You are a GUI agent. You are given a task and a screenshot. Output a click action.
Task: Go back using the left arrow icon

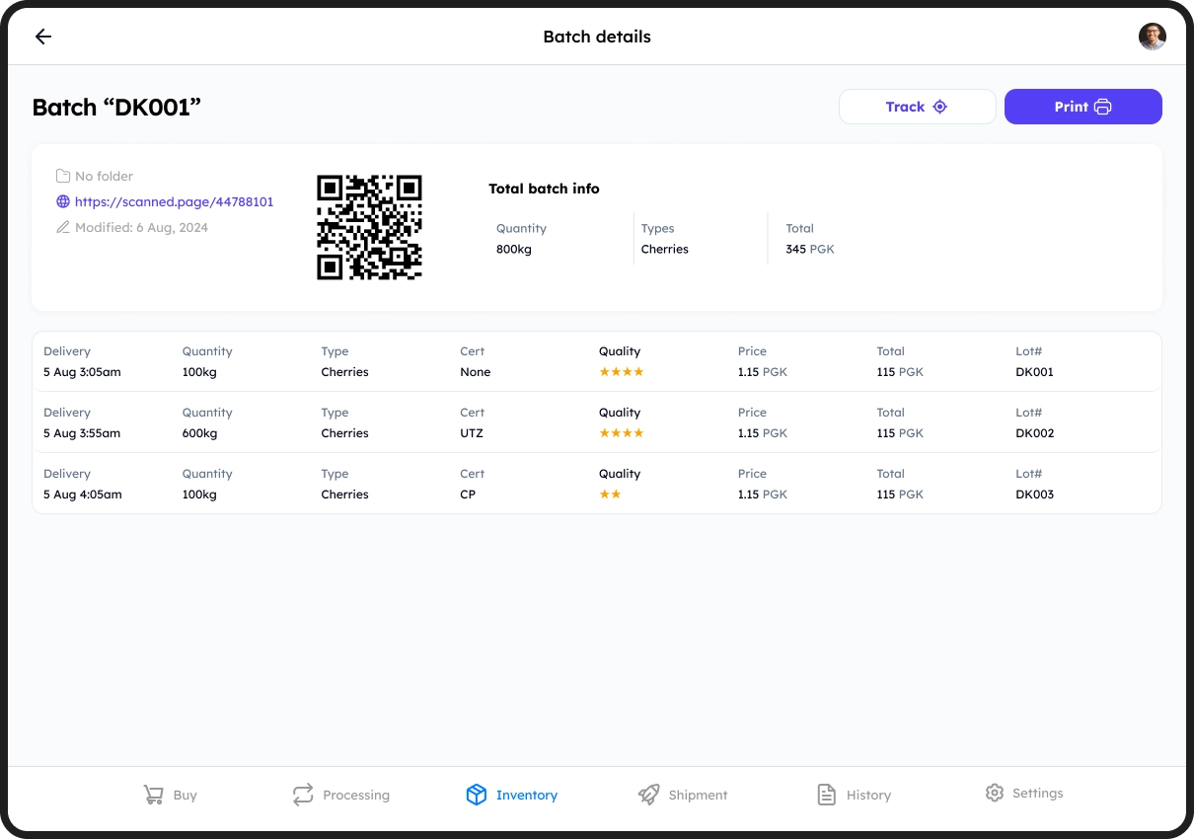point(43,37)
